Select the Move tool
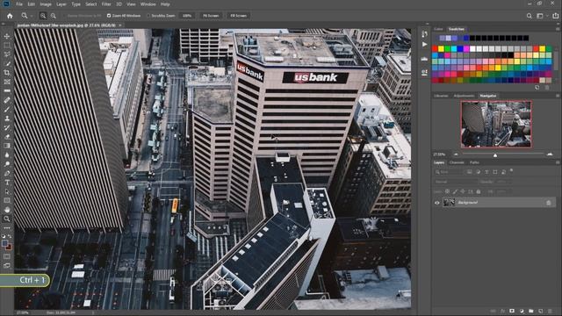562x316 pixels. click(7, 36)
